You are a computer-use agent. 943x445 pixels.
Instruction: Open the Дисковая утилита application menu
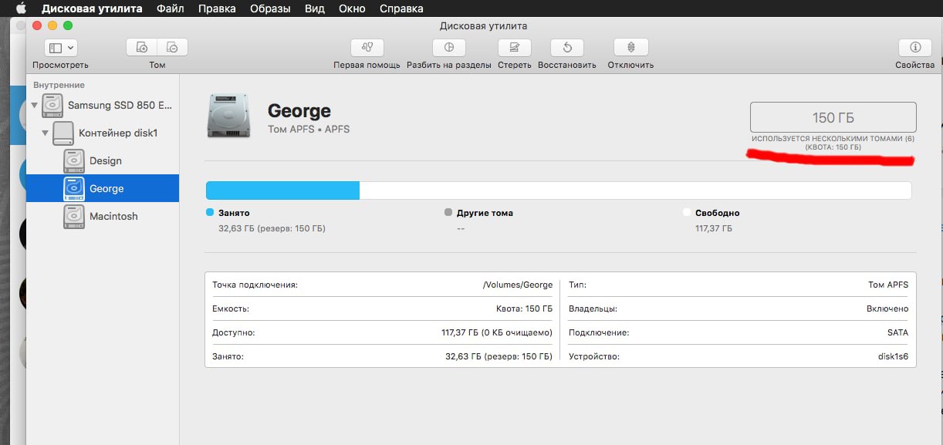pos(92,8)
